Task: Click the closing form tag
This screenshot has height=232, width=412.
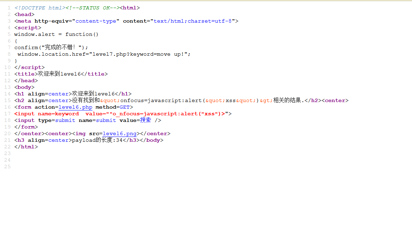Action: [x=26, y=127]
